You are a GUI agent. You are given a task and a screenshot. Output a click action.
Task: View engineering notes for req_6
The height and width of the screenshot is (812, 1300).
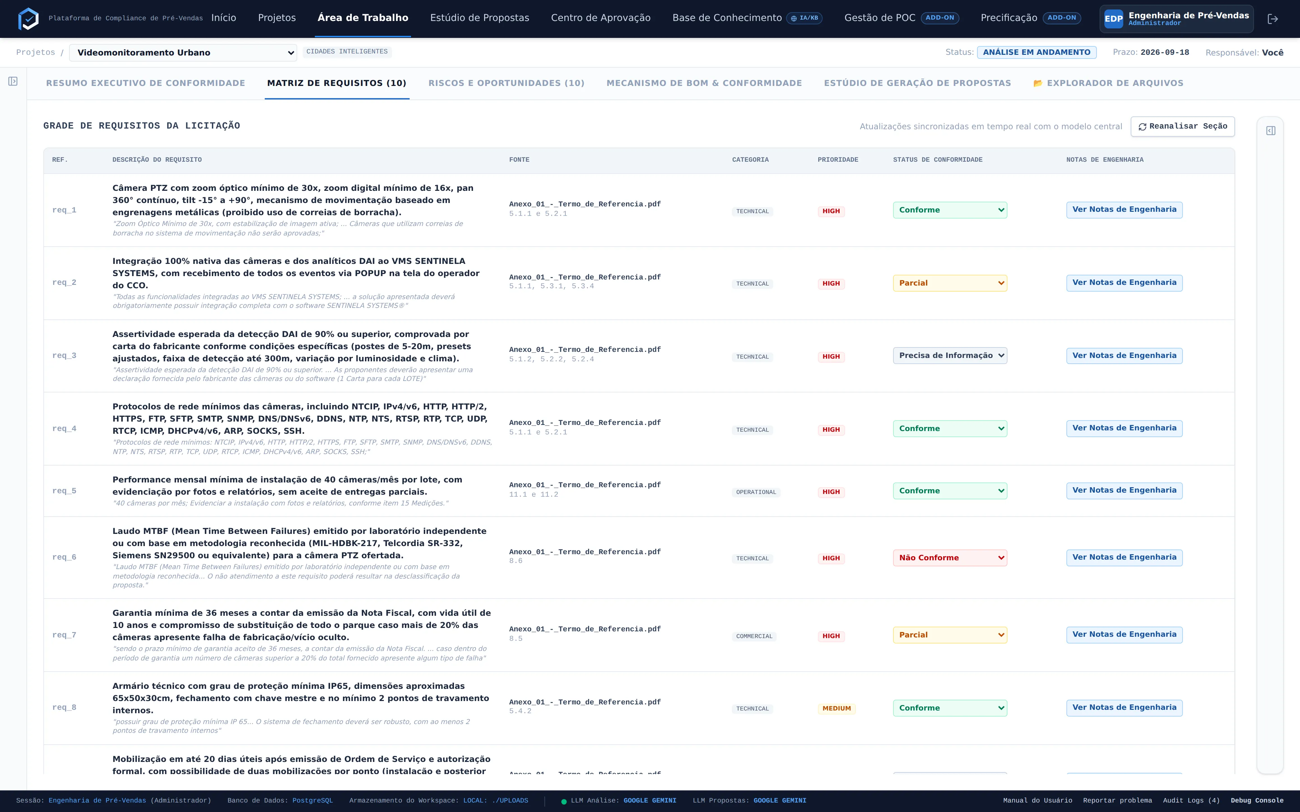tap(1124, 558)
